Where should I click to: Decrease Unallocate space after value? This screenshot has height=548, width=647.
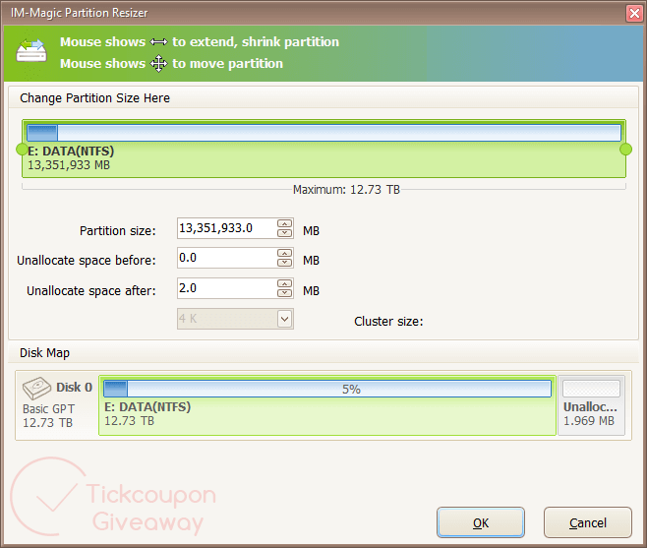285,293
